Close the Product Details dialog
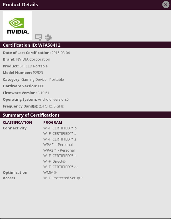This screenshot has width=171, height=219. point(166,5)
